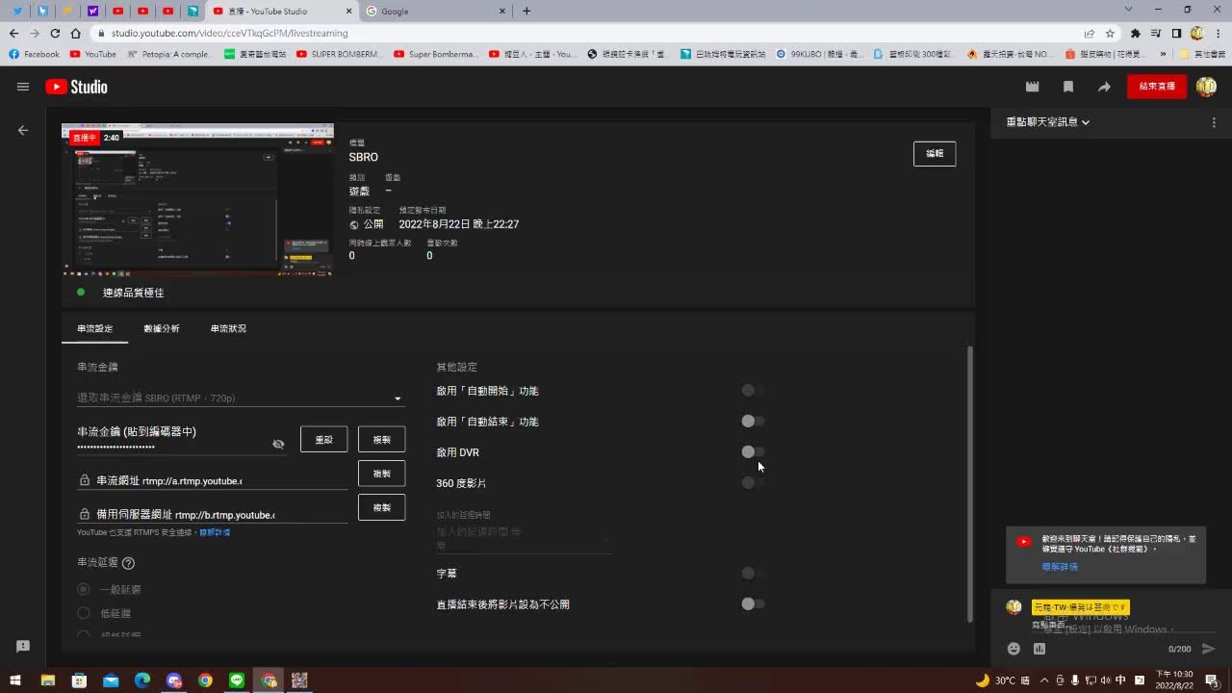1232x693 pixels.
Task: Expand the 選取串流金鑰 dropdown
Action: pyautogui.click(x=242, y=398)
